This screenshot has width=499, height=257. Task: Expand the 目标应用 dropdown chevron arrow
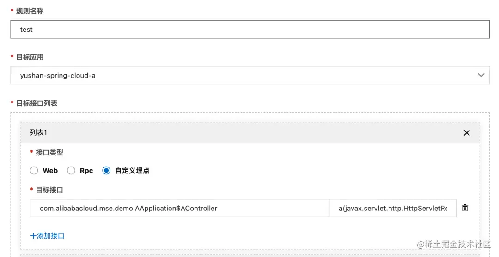[481, 75]
